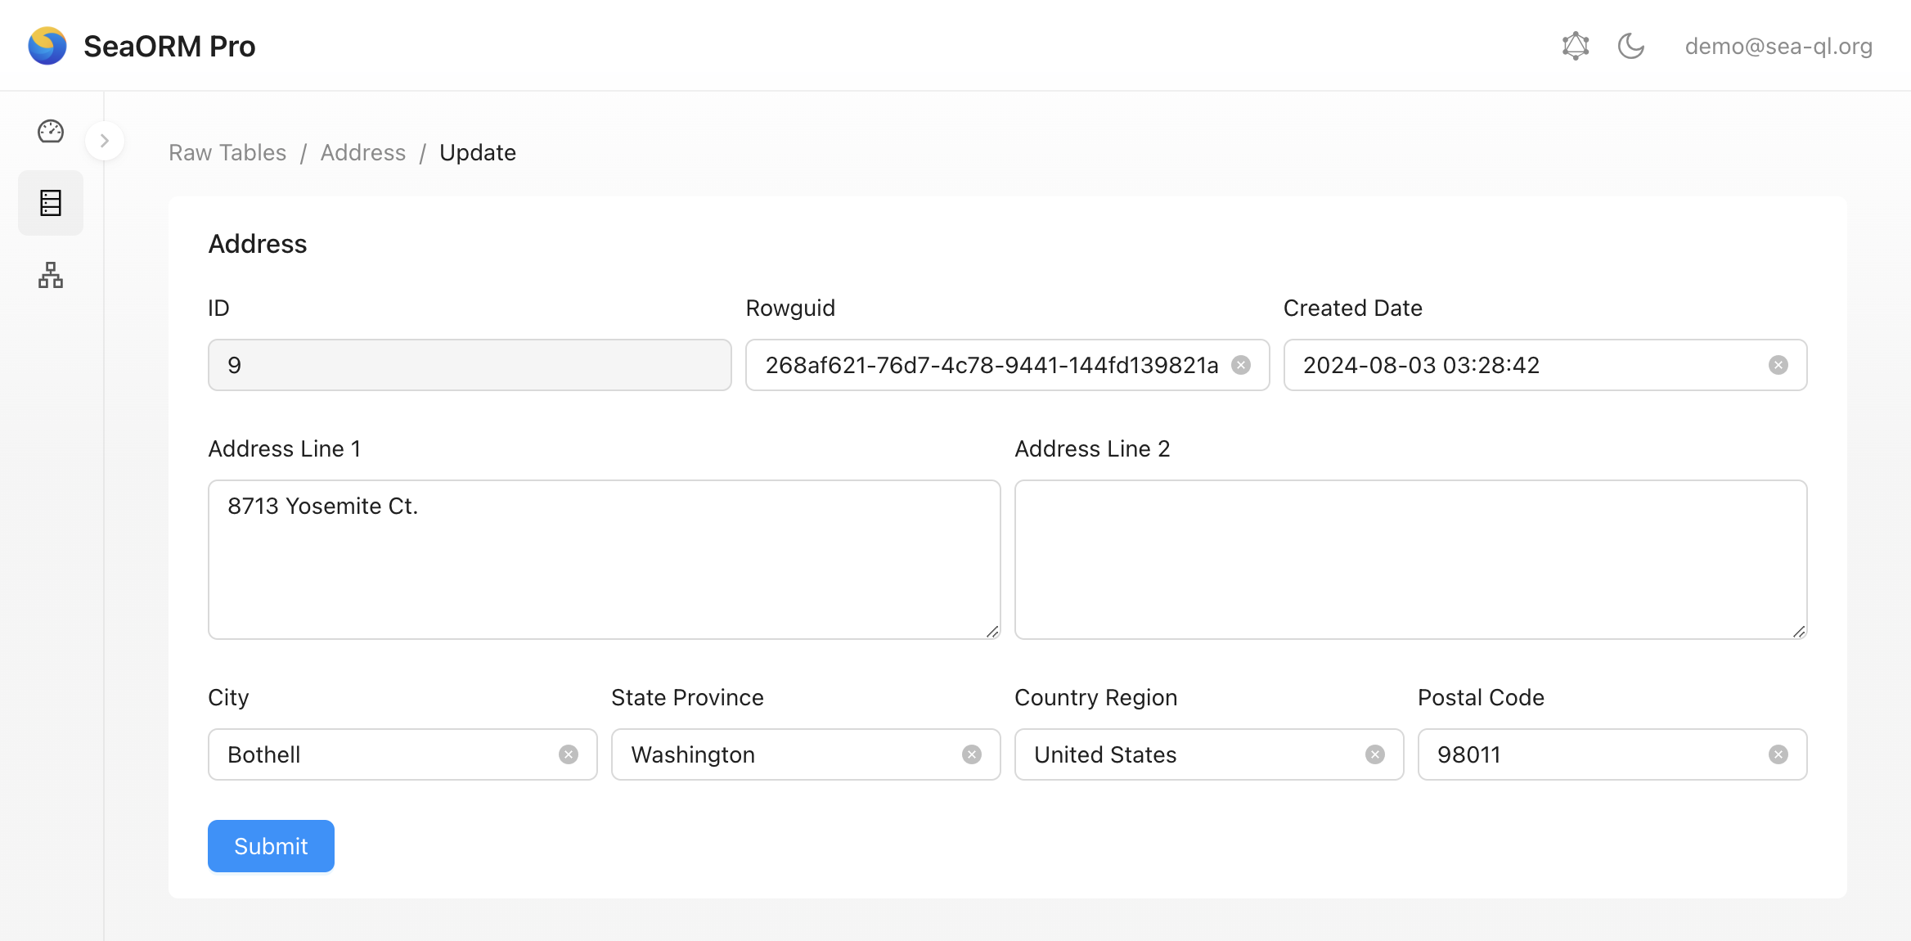Clear the Postal Code field
This screenshot has height=941, width=1911.
pyautogui.click(x=1778, y=754)
